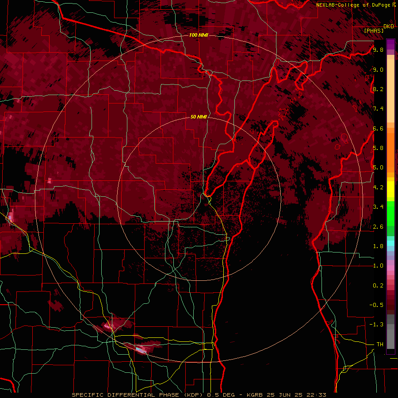Click the yellow segment of the color bar
398x398 pixels.
tap(390, 189)
